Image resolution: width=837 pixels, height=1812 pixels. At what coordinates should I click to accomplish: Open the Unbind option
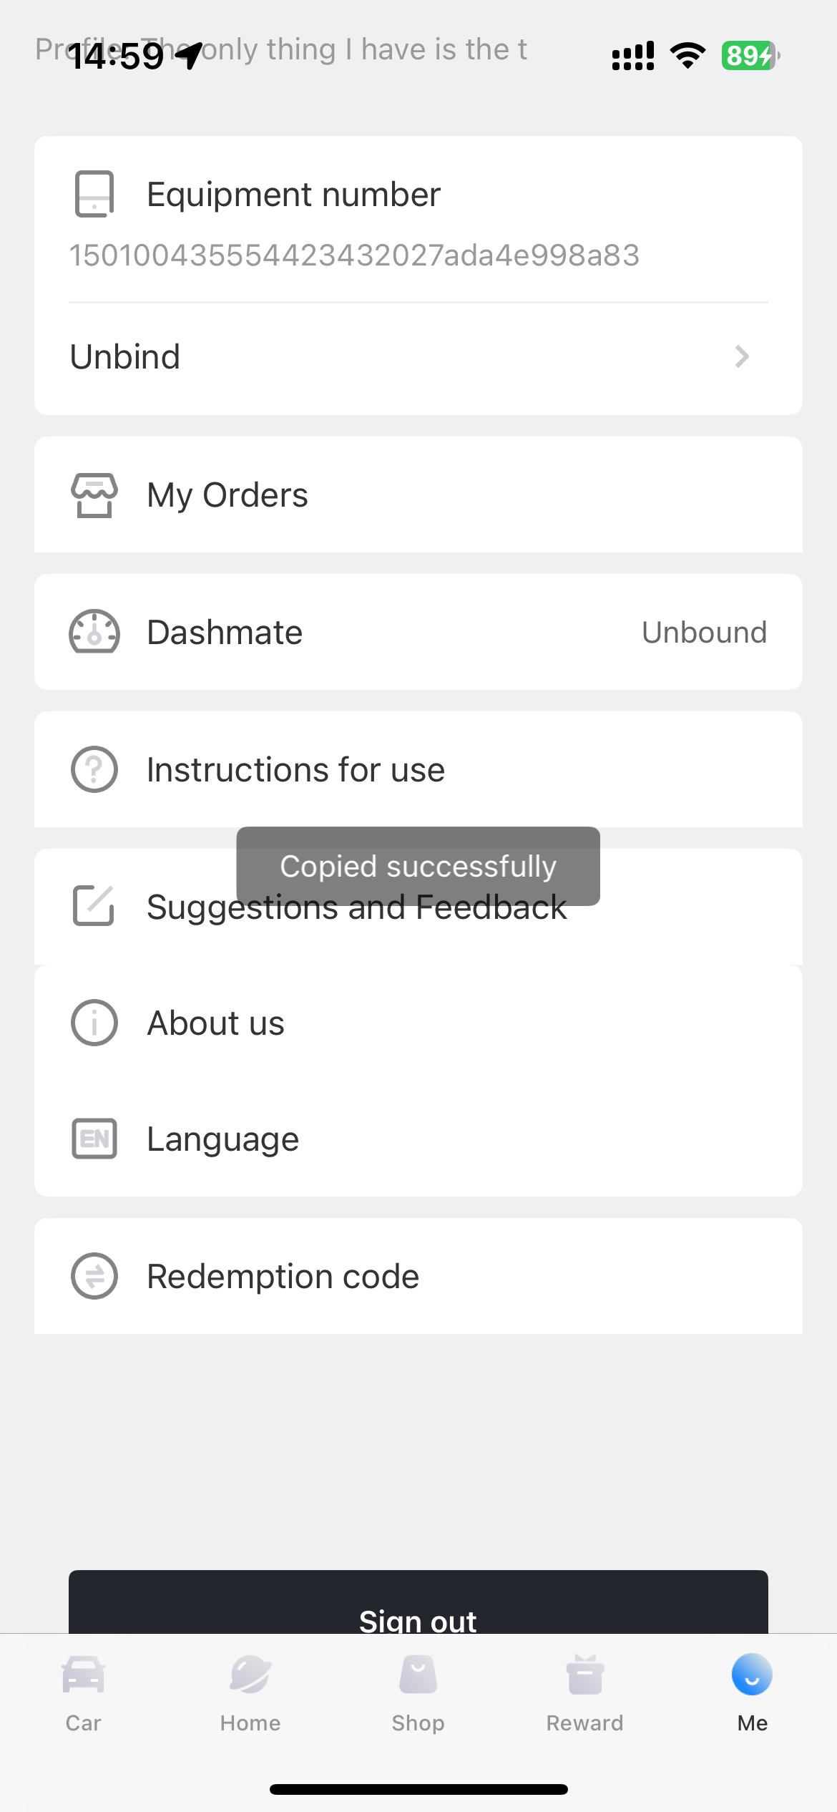tap(126, 356)
